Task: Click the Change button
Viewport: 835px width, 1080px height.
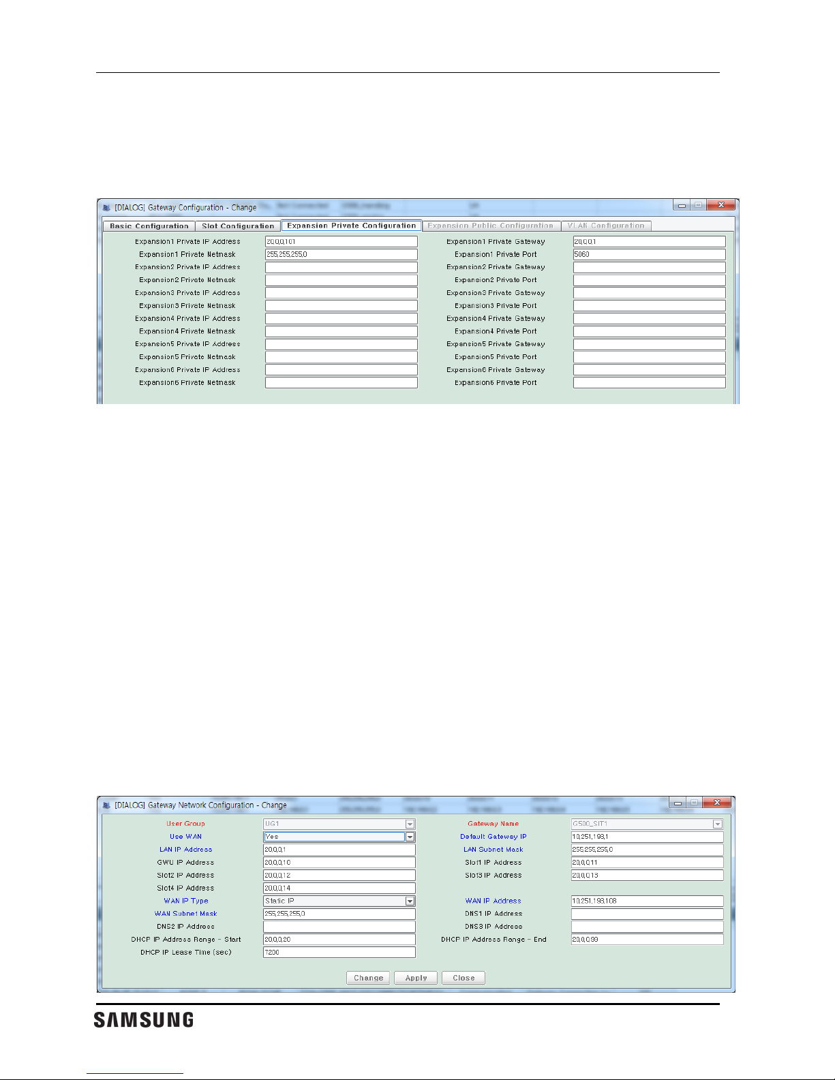Action: [369, 978]
